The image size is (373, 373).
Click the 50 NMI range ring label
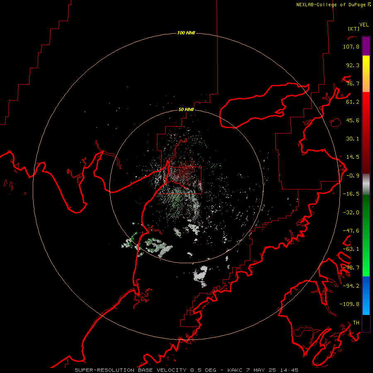(x=186, y=109)
